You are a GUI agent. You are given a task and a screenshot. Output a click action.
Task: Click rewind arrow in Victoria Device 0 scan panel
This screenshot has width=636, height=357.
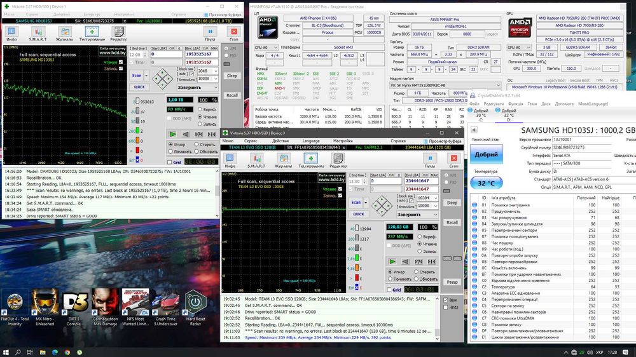click(405, 261)
